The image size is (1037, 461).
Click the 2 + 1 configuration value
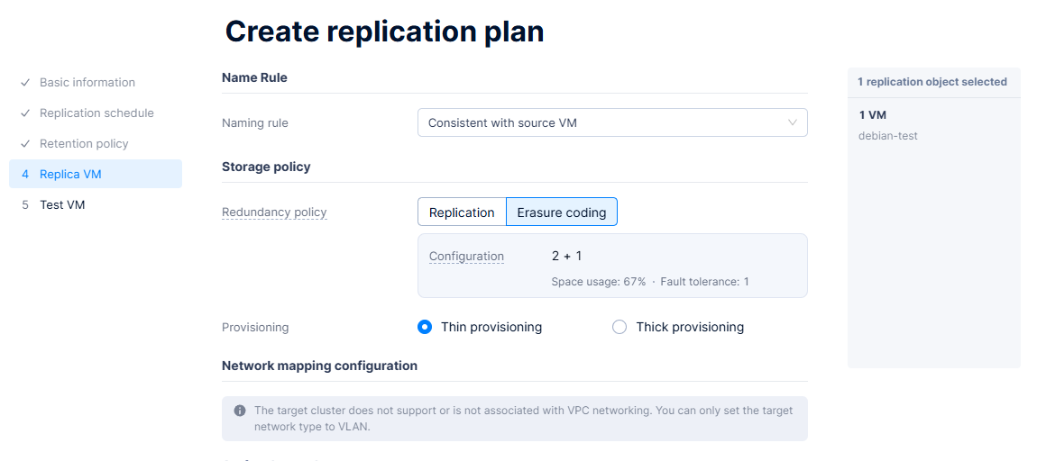pos(566,257)
